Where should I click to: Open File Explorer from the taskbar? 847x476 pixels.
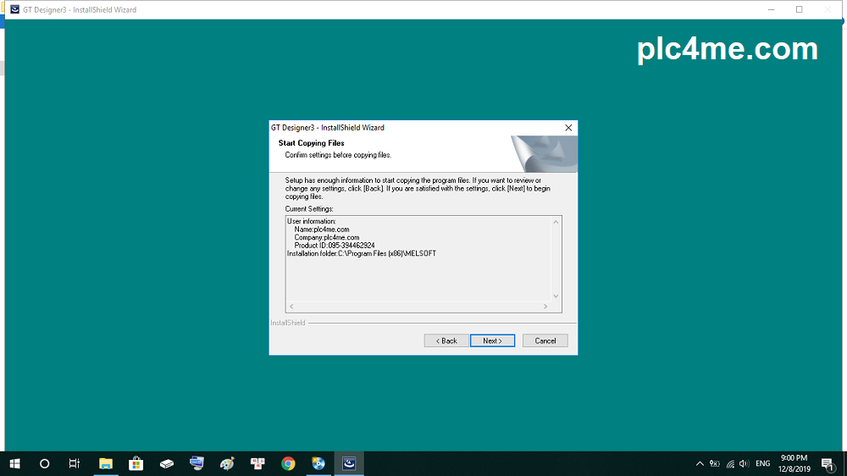106,463
